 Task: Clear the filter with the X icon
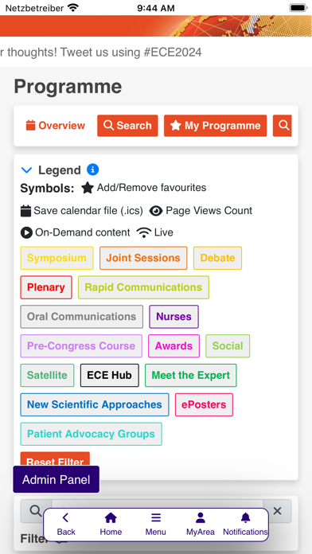click(x=277, y=511)
